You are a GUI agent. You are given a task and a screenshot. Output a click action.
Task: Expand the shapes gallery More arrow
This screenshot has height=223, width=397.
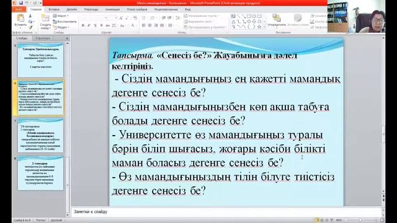[x=264, y=27]
